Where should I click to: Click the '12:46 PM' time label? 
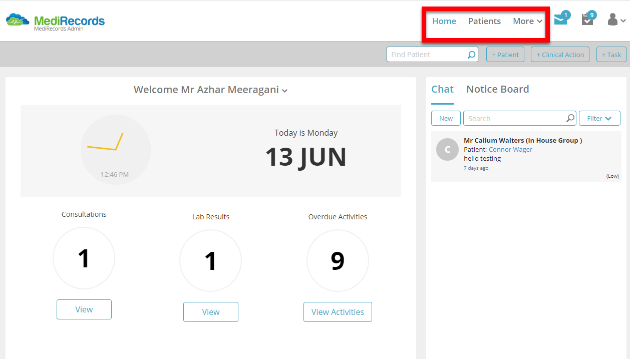pos(115,175)
